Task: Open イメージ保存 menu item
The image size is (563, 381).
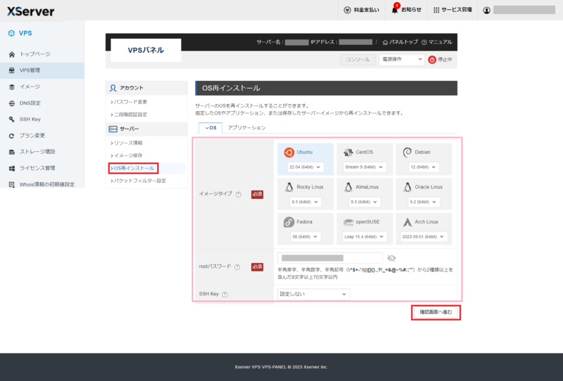Action: [x=127, y=155]
